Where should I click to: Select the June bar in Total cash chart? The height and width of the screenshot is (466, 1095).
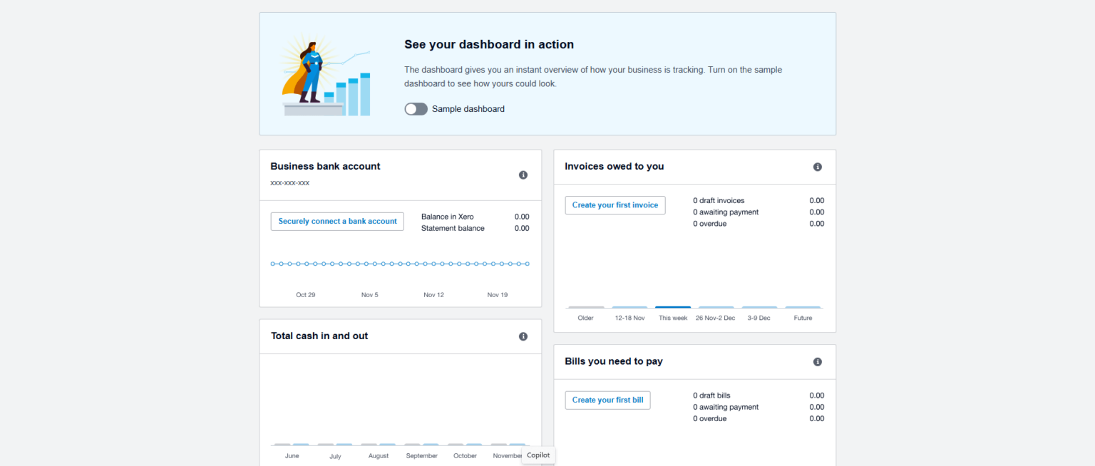tap(292, 443)
